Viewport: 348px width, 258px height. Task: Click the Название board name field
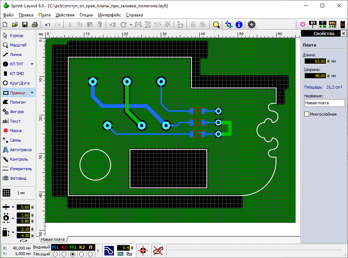(x=324, y=103)
